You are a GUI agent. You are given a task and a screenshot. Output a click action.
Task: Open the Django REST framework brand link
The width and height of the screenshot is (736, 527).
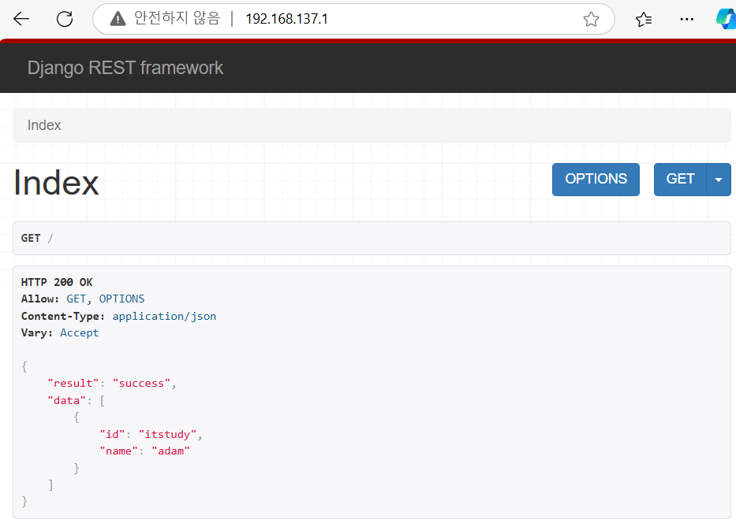125,68
